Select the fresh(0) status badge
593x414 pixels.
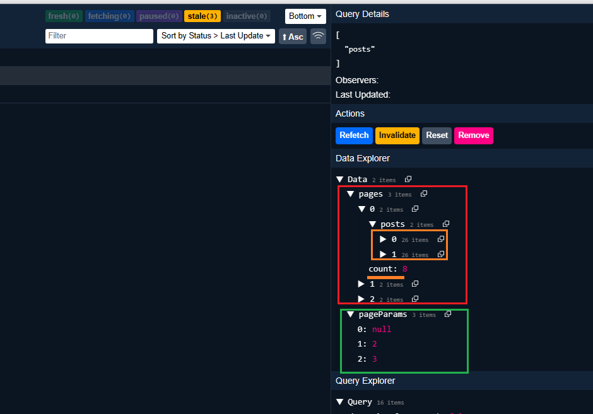click(64, 16)
